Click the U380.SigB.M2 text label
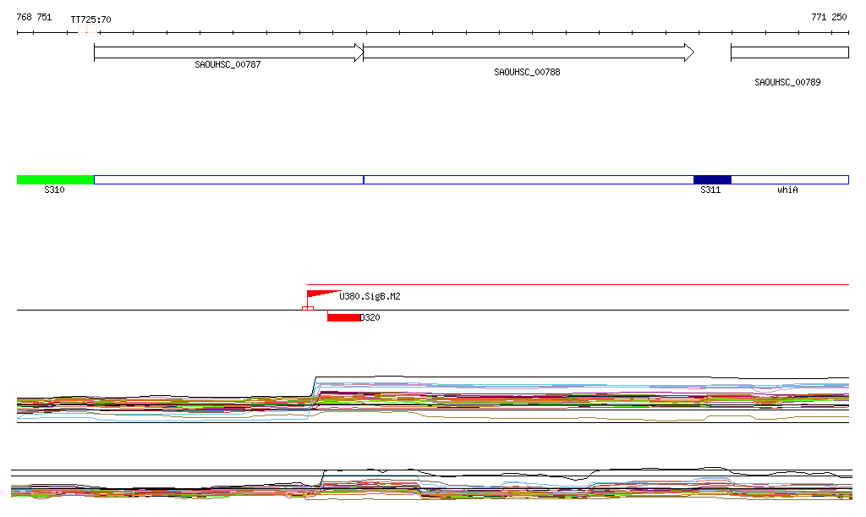Image resolution: width=866 pixels, height=517 pixels. point(370,297)
